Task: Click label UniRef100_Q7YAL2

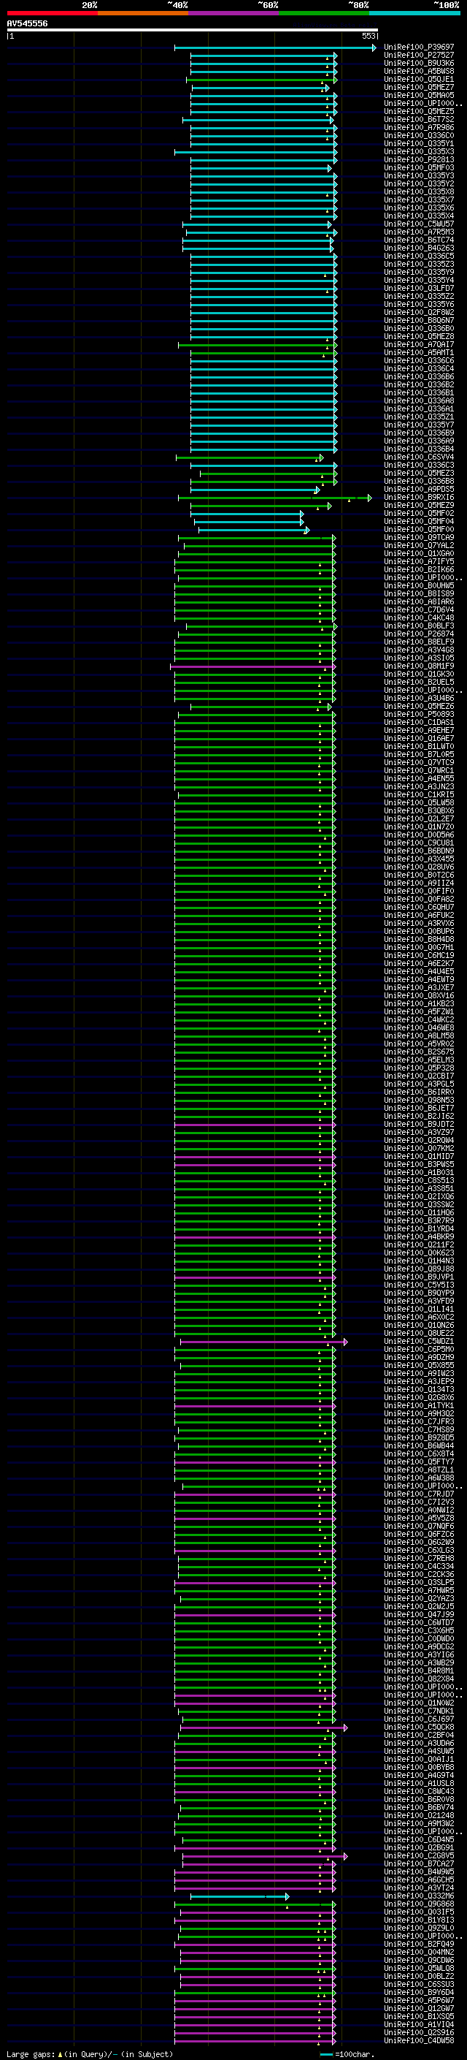Action: tap(418, 545)
